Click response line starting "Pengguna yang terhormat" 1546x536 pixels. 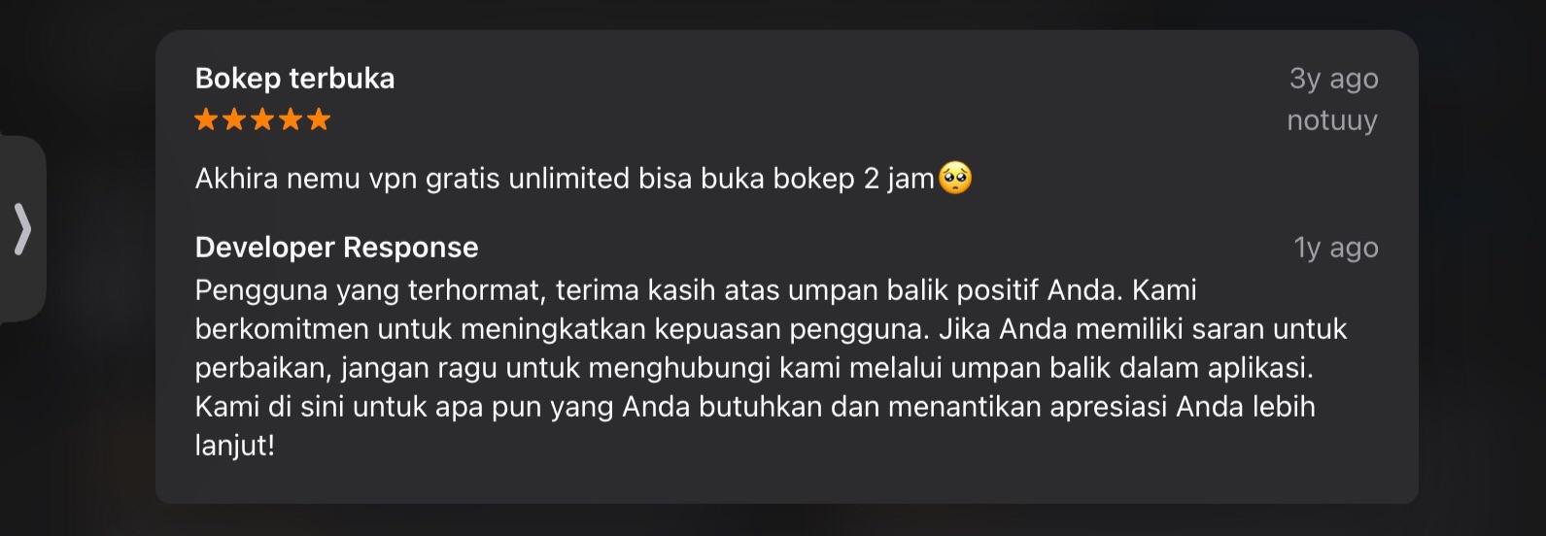tap(696, 290)
